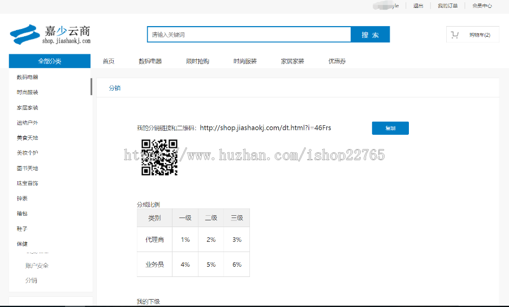Image resolution: width=509 pixels, height=307 pixels.
Task: Select 数码电器 in left category sidebar
Action: coord(27,77)
